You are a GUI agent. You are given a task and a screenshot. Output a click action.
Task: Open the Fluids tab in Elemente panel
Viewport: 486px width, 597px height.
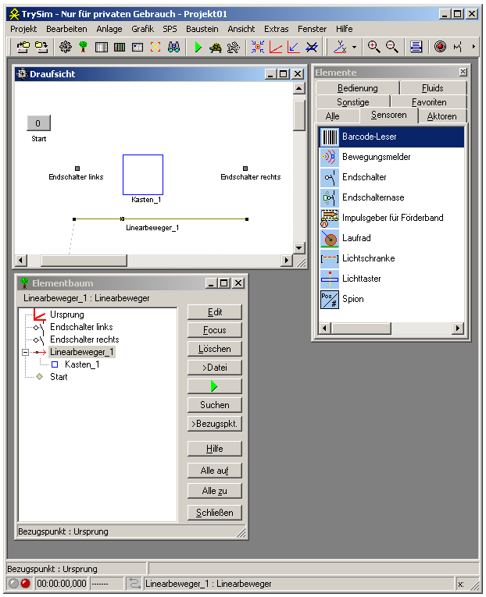point(432,88)
